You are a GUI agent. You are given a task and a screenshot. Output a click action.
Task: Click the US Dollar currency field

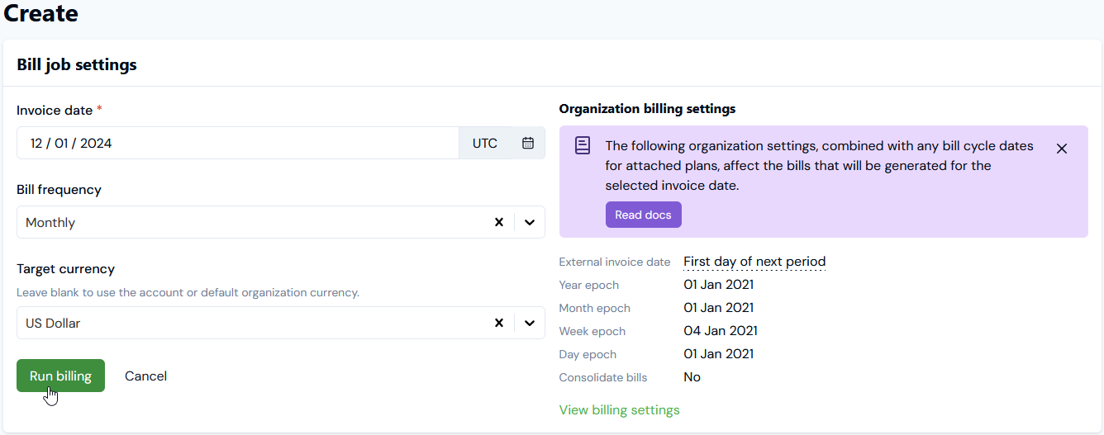pos(248,323)
